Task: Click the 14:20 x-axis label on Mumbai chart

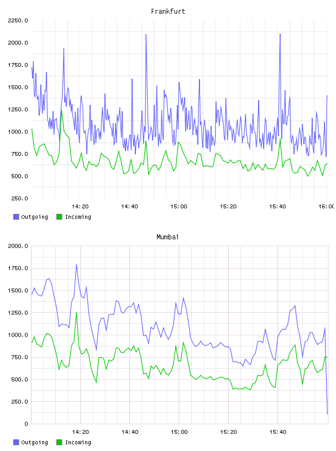Action: click(81, 432)
